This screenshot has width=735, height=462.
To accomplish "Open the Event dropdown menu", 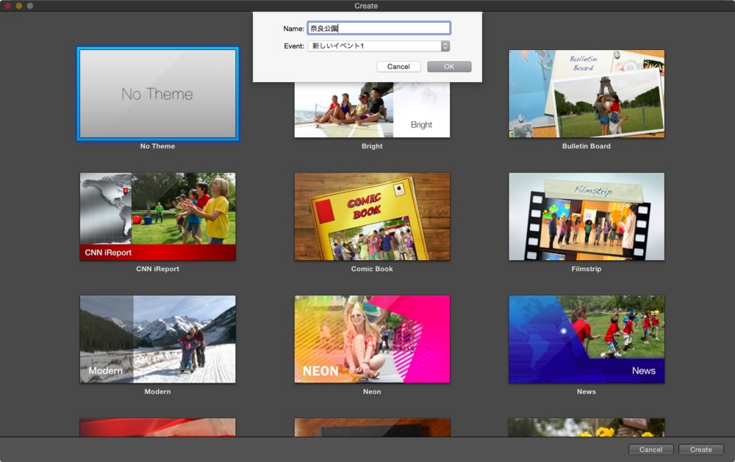I will pos(379,46).
